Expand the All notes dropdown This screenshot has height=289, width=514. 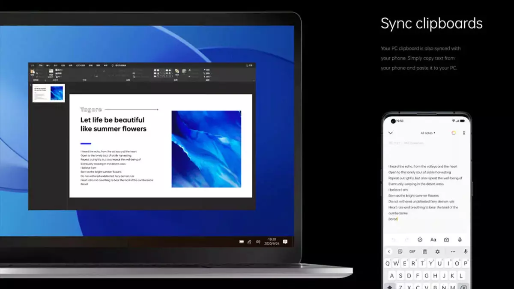point(427,133)
